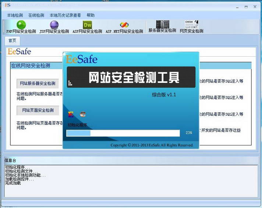The image size is (262, 208).
Task: Click the copyright 2011-2013 EeSafe text
Action: pos(152,145)
